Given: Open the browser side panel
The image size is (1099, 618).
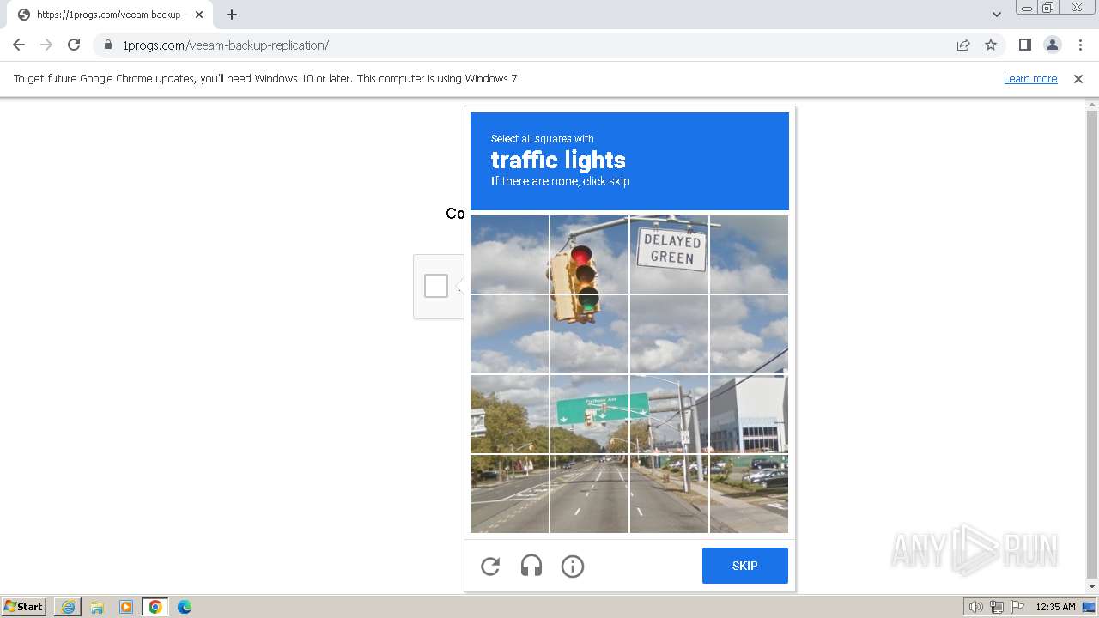Looking at the screenshot, I should [x=1025, y=45].
